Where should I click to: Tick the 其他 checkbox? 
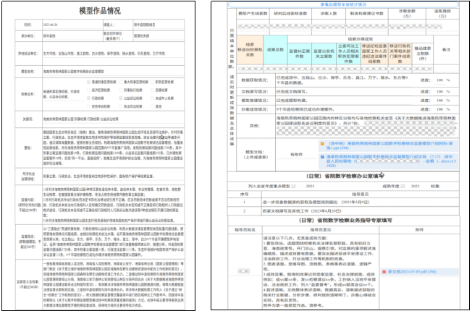click(152, 106)
